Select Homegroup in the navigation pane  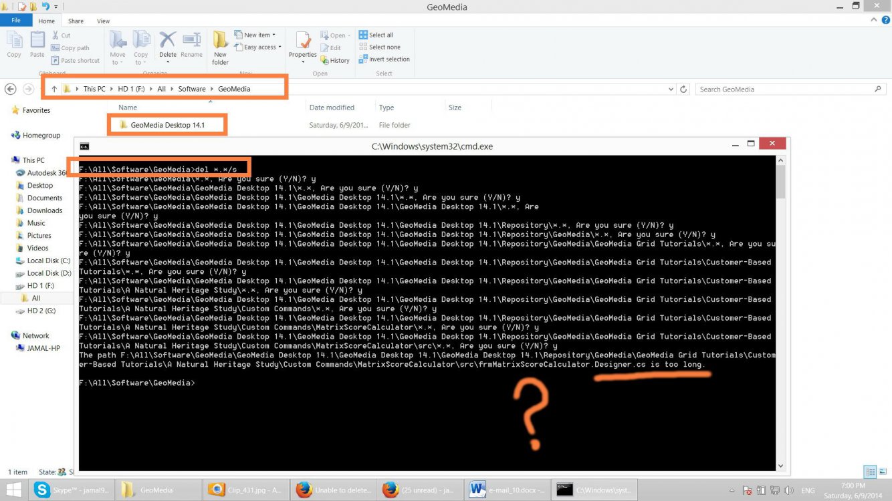point(41,135)
